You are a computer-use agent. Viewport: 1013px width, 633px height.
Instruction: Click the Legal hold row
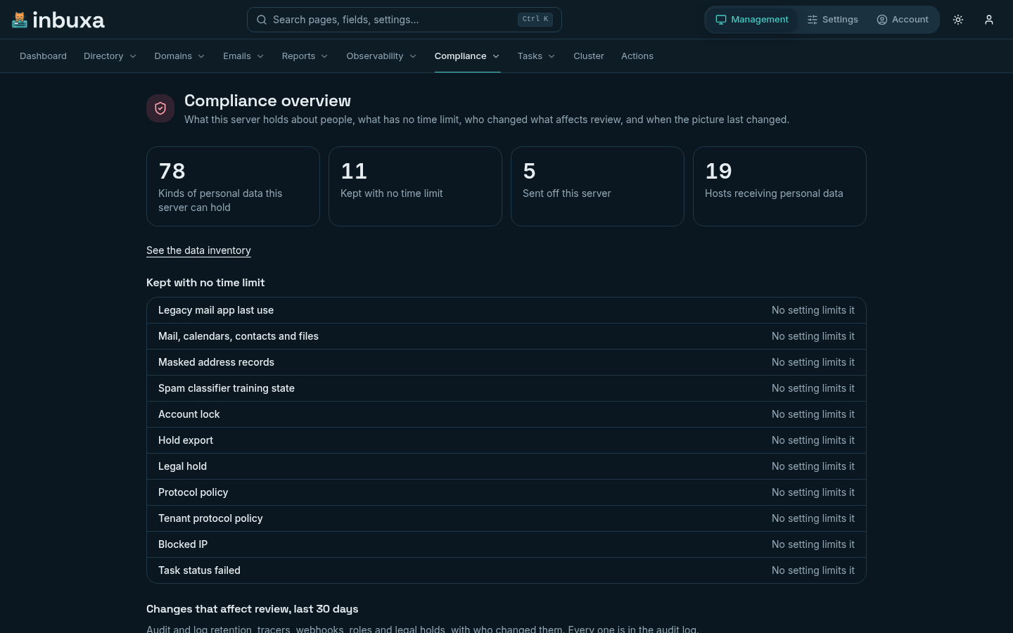pos(507,466)
